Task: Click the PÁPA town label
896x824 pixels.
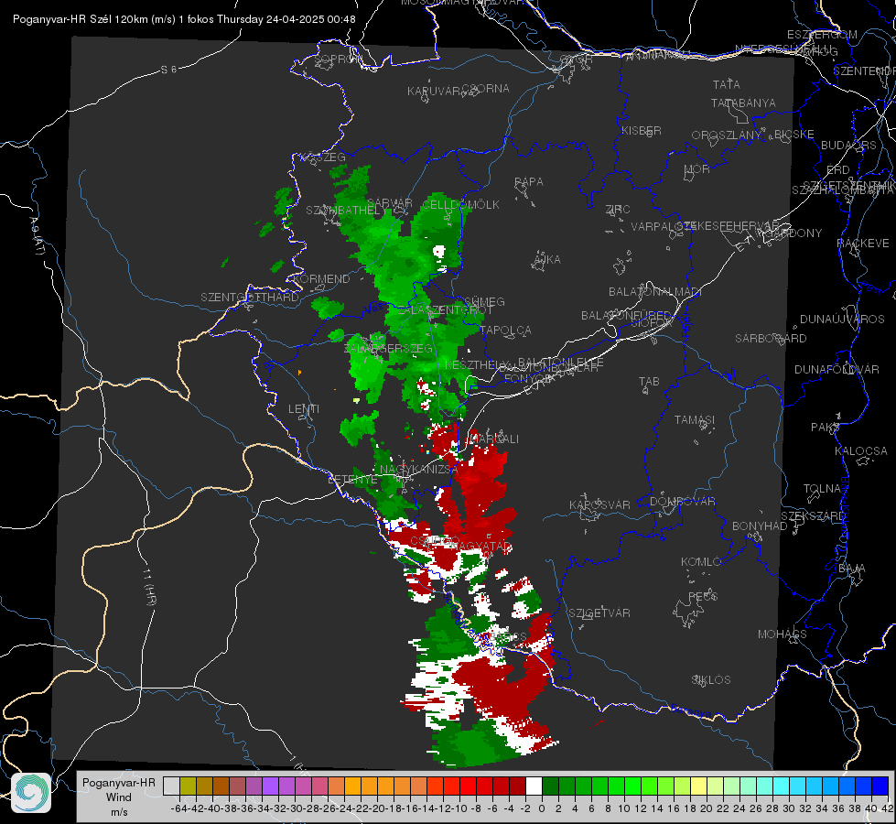Action: pyautogui.click(x=529, y=182)
